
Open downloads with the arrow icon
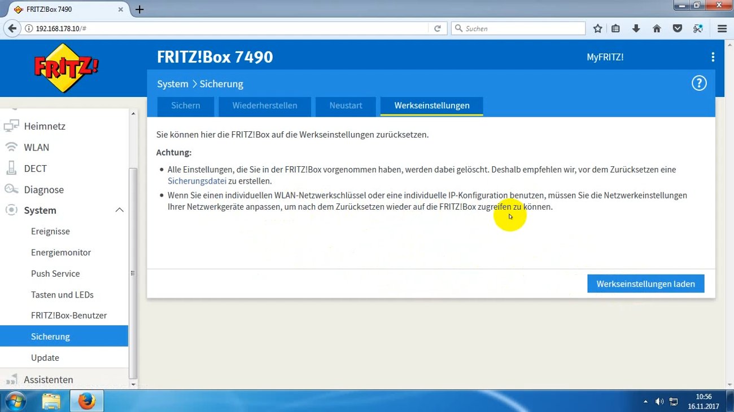[x=636, y=28]
